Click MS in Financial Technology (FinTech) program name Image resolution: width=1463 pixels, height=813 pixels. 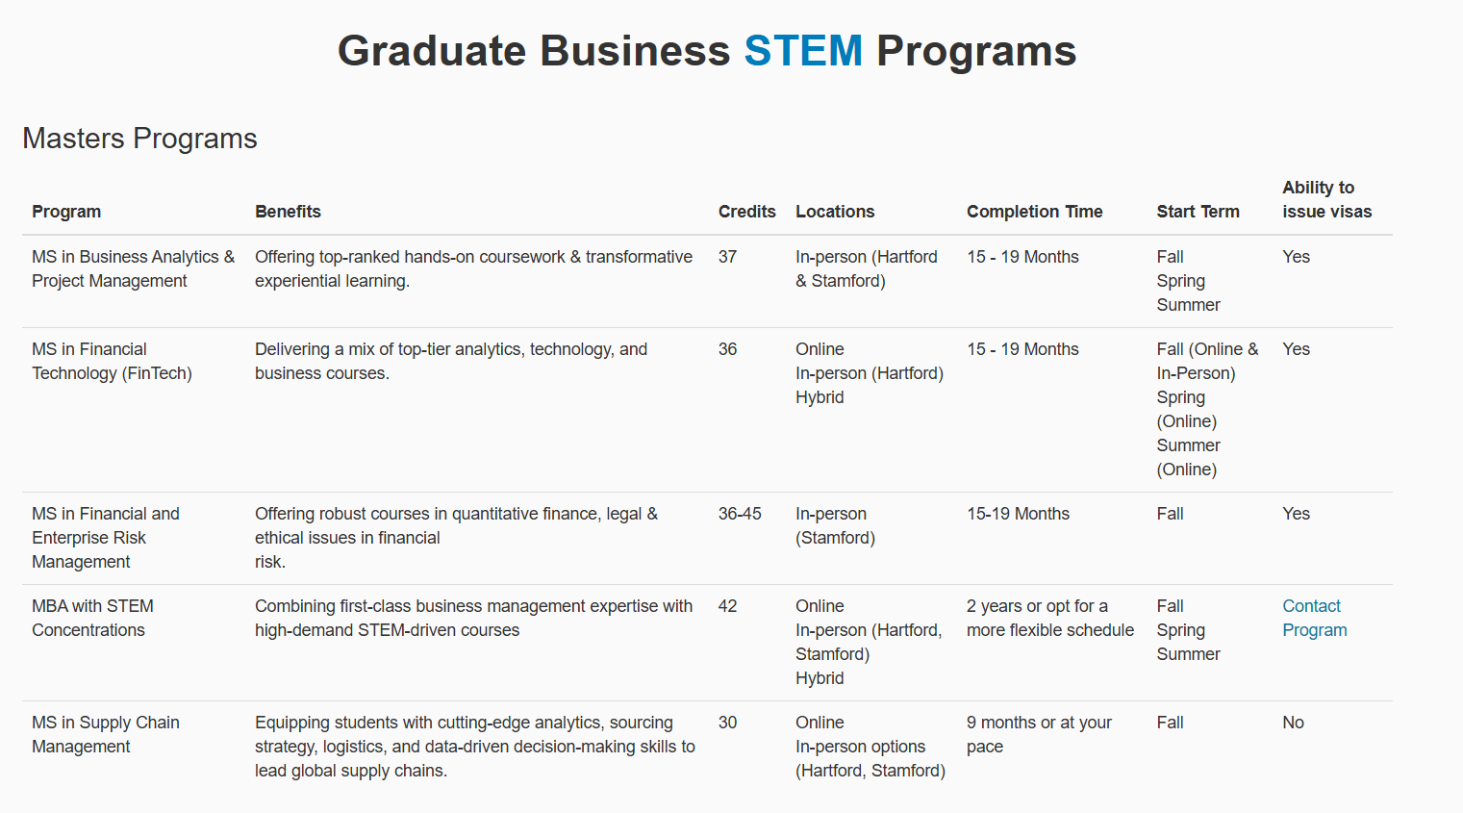[x=112, y=361]
